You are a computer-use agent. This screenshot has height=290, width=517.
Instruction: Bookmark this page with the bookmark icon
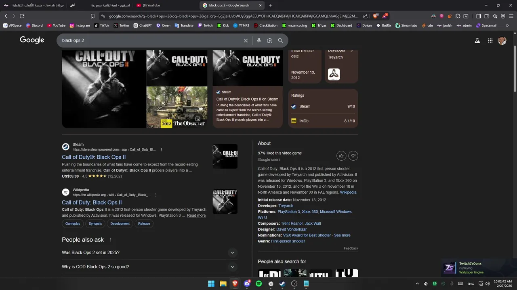[92, 16]
